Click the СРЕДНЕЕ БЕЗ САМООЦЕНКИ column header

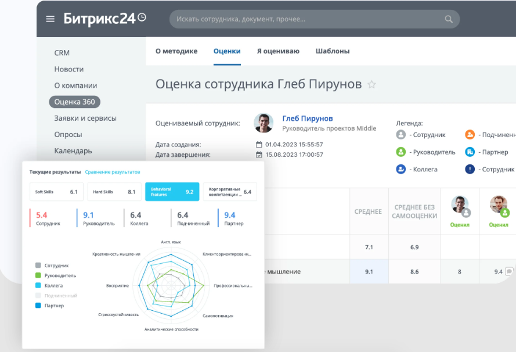[414, 211]
